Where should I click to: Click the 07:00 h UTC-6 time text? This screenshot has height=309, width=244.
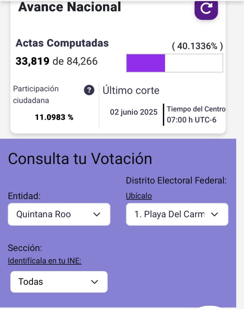click(x=191, y=120)
